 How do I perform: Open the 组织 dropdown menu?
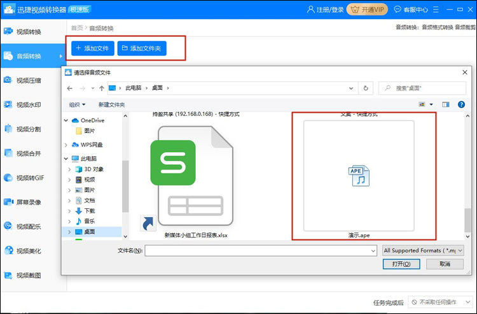pyautogui.click(x=77, y=104)
